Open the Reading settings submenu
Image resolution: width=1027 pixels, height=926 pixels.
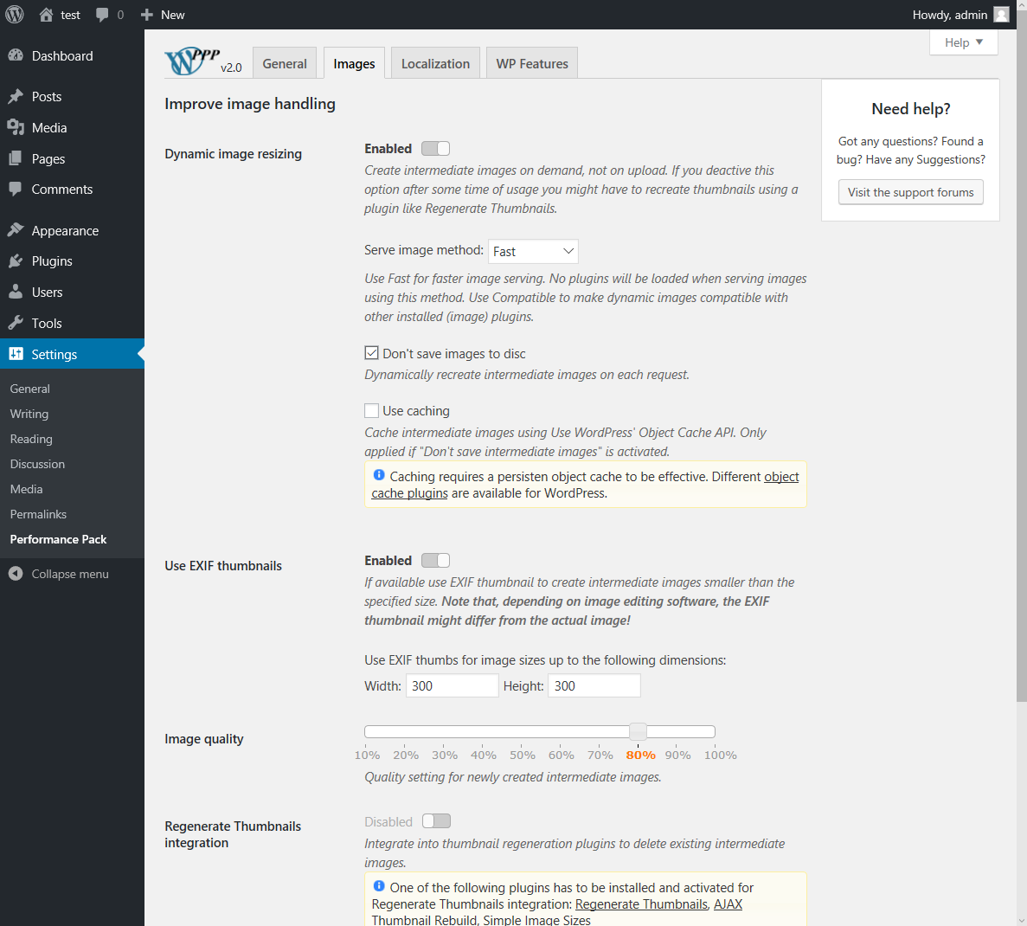click(x=31, y=439)
